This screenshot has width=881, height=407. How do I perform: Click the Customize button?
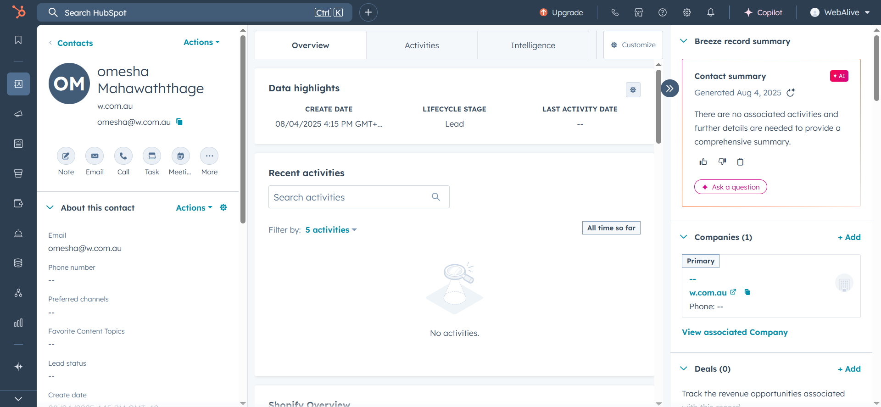(633, 45)
